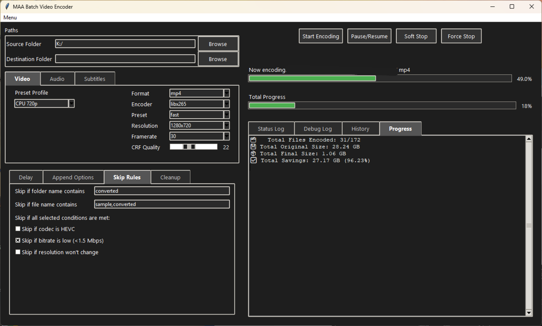Switch to the Audio tab
This screenshot has height=326, width=542.
[x=57, y=79]
